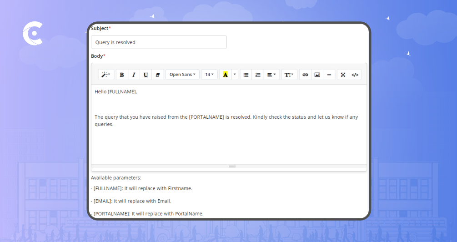Image resolution: width=457 pixels, height=242 pixels.
Task: Insert an ordered numbered list
Action: [x=258, y=75]
